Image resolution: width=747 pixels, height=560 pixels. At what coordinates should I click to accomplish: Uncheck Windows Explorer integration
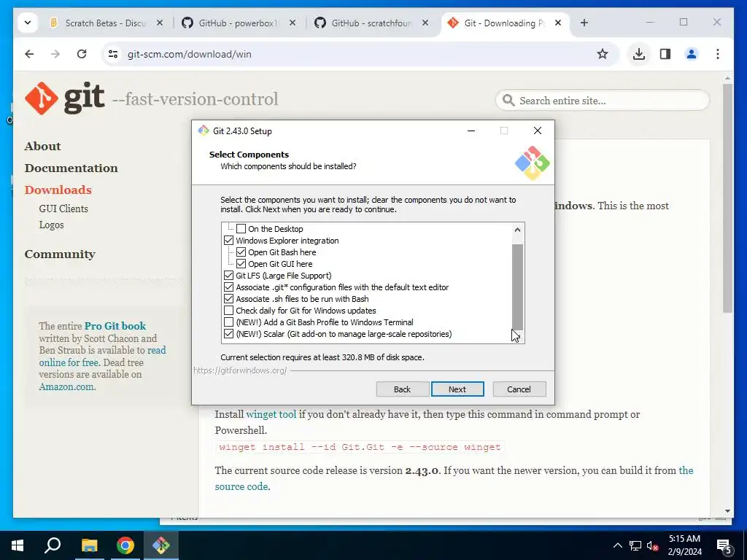228,241
